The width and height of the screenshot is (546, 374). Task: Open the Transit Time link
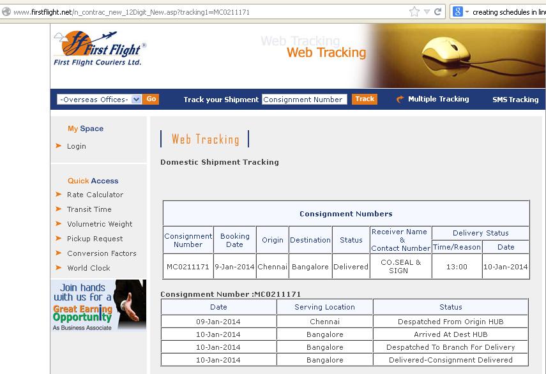tap(89, 209)
